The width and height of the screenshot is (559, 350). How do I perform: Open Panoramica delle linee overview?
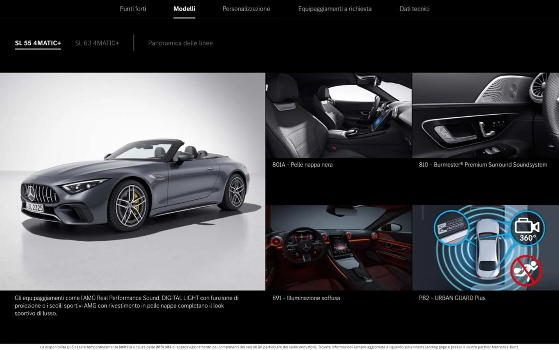click(181, 43)
